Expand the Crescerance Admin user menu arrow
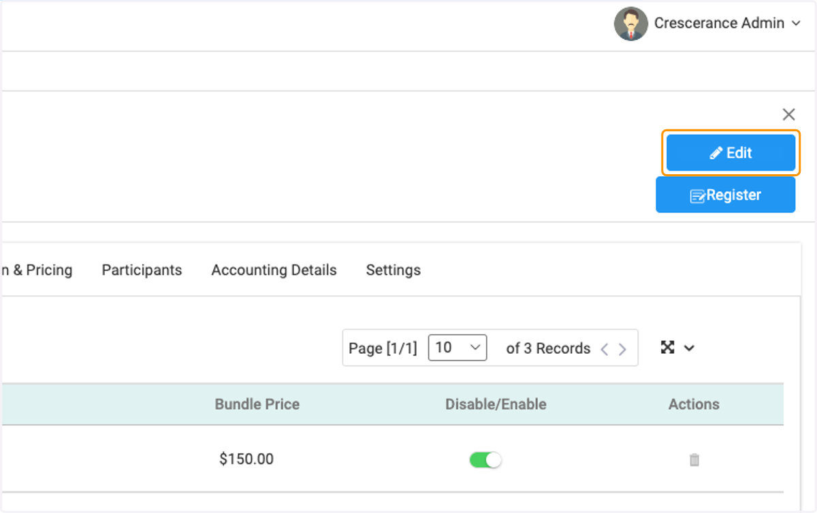817x513 pixels. point(796,24)
